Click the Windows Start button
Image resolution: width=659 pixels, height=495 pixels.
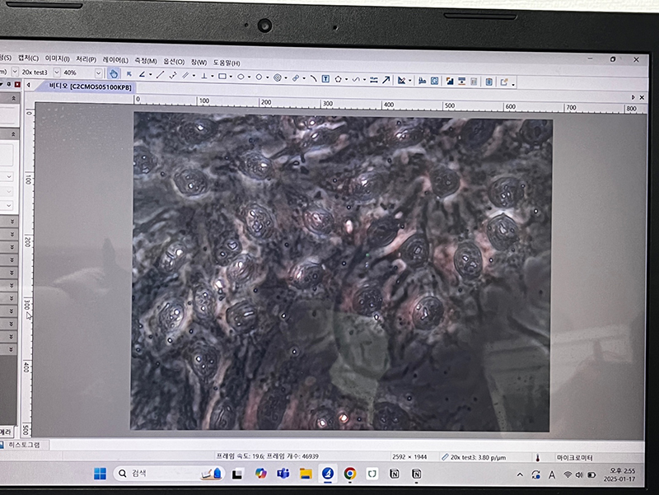pyautogui.click(x=99, y=474)
